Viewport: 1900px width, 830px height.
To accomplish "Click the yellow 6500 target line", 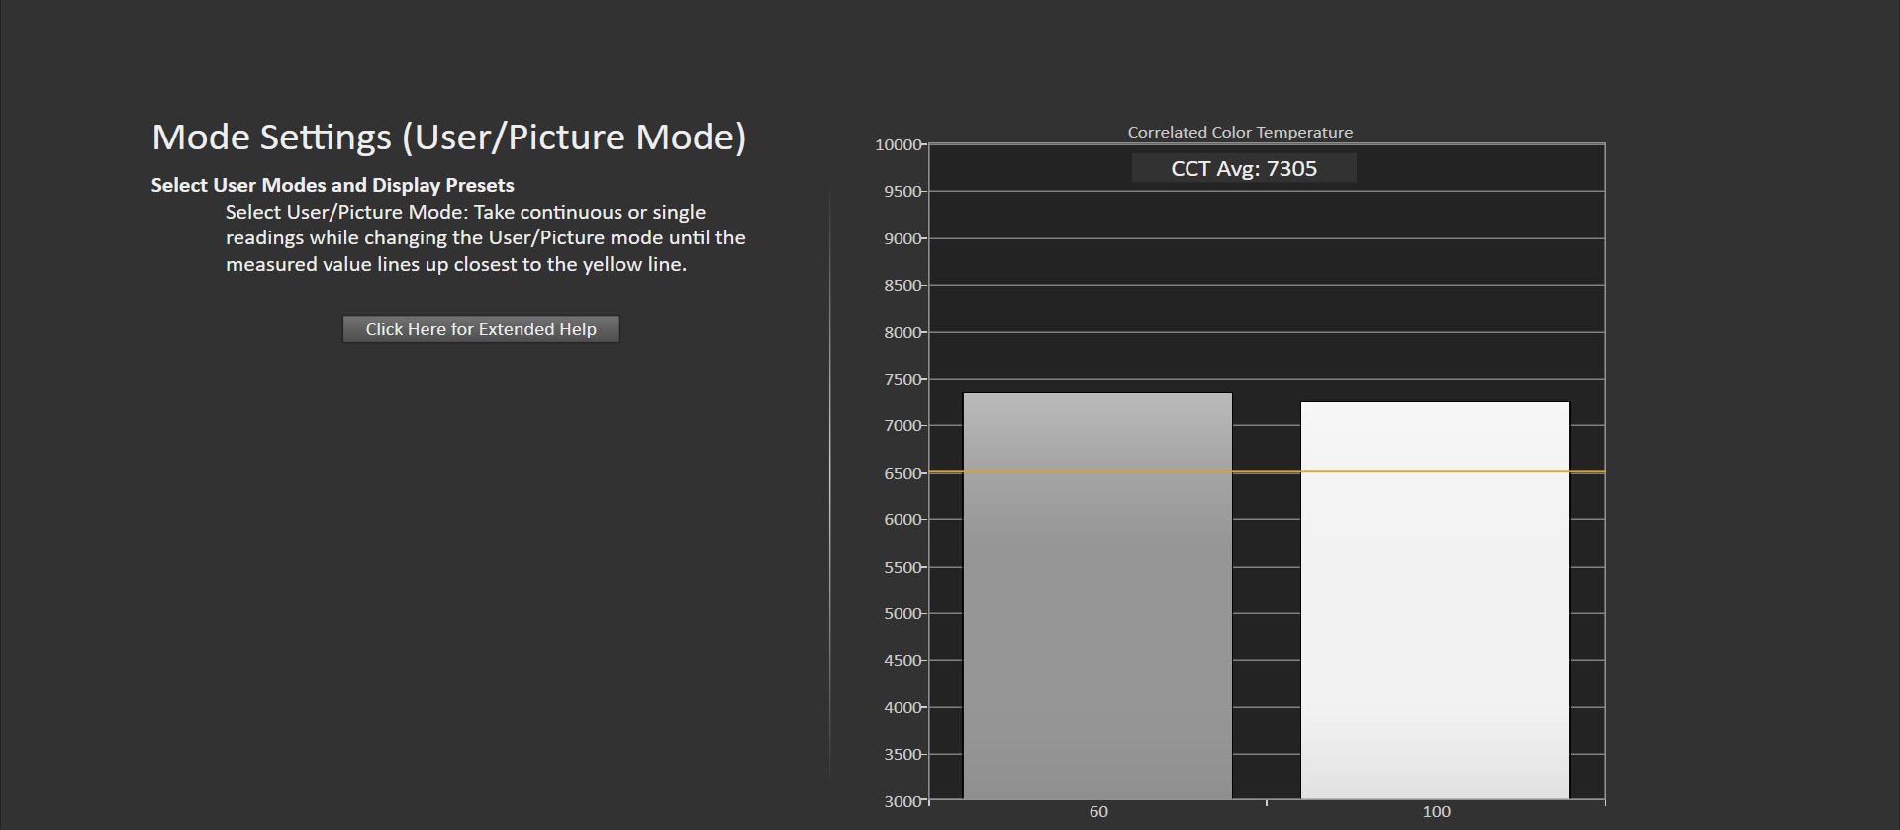I will pos(1267,472).
